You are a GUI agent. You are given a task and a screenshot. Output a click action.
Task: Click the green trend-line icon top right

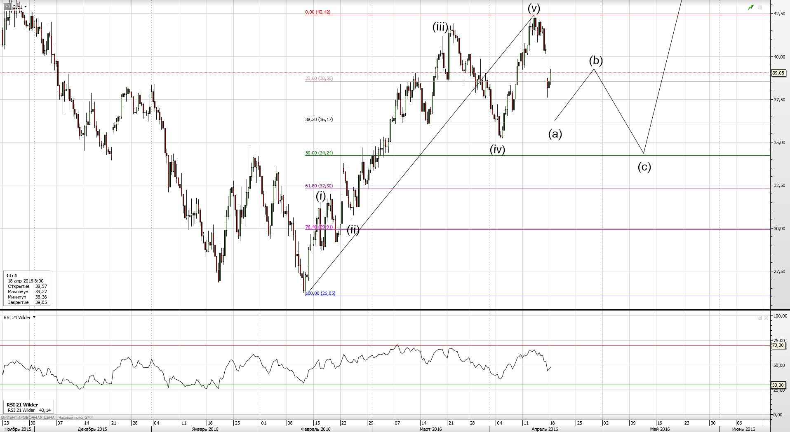751,7
